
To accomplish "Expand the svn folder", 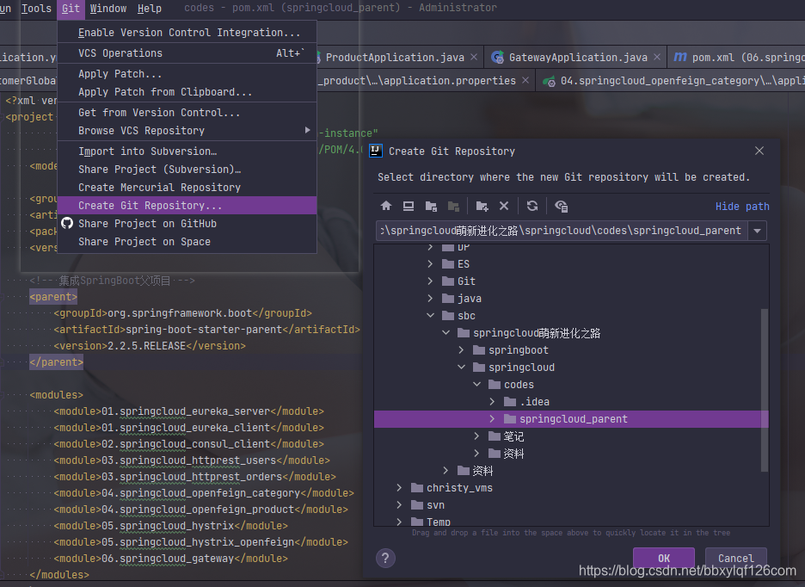I will click(x=399, y=505).
